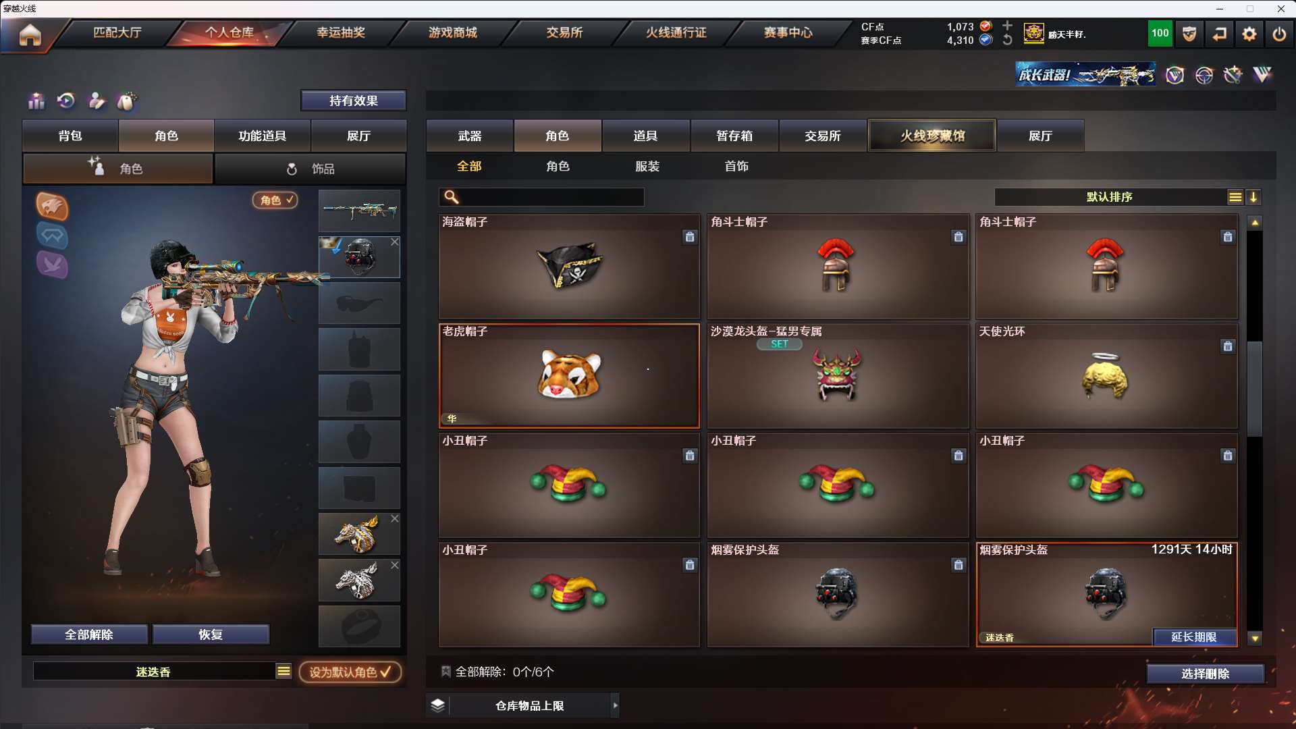Viewport: 1296px width, 729px height.
Task: Open the 游戏商城 top menu
Action: (x=452, y=32)
